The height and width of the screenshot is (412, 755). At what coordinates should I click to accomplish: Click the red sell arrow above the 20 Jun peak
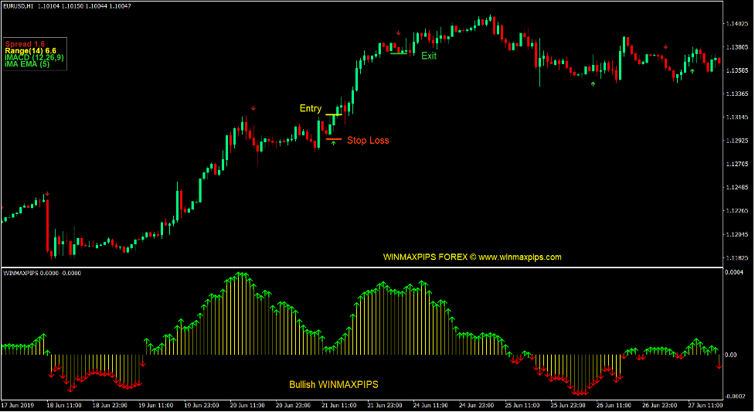[x=253, y=108]
